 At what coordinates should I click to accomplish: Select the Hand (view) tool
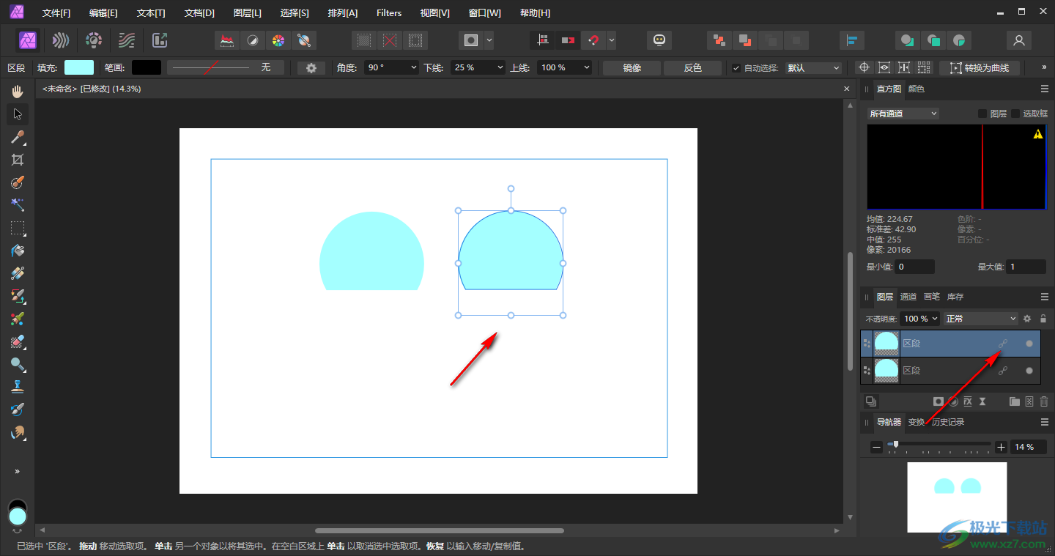pos(18,92)
